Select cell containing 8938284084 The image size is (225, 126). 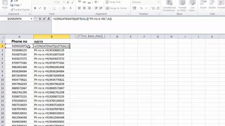coord(19,71)
